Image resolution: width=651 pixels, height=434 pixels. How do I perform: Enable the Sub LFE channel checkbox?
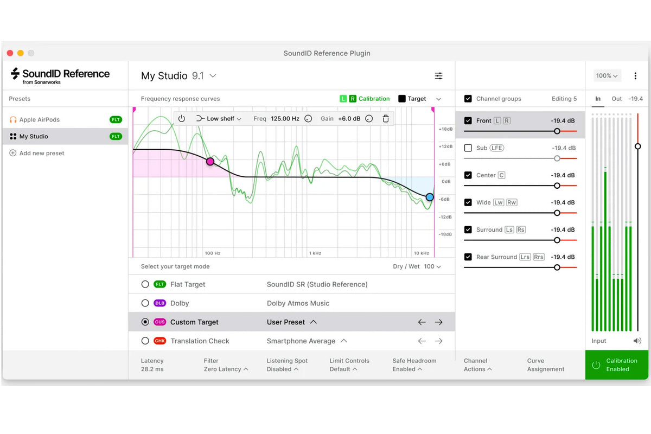coord(468,148)
